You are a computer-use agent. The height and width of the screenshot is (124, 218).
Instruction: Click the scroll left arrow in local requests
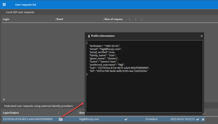click(4, 99)
